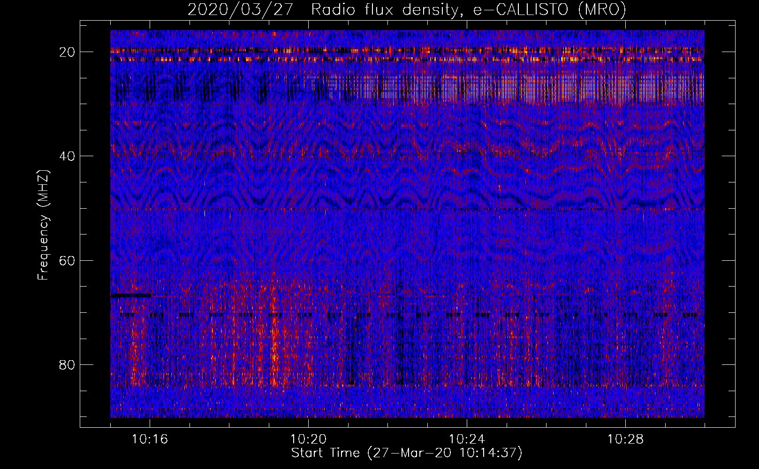Click the time tick label "10:16"
The image size is (759, 469).
click(150, 439)
